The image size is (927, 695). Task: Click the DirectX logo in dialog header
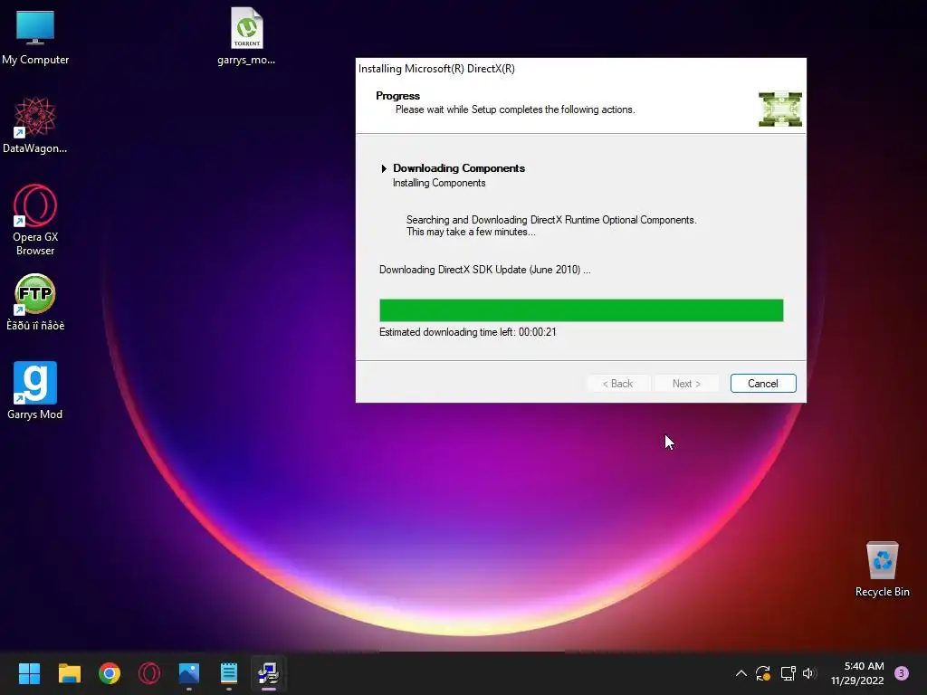[780, 109]
